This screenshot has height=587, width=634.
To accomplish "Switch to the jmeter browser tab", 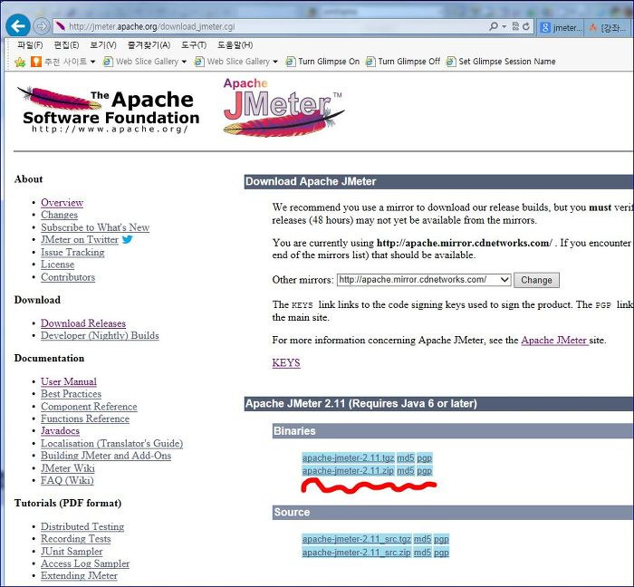I will click(560, 27).
